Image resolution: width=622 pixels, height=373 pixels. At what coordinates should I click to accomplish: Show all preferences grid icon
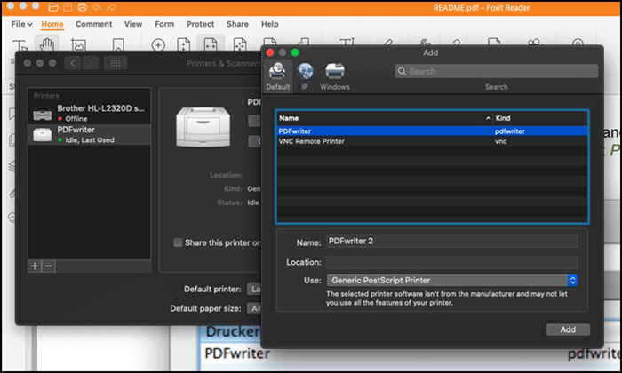[115, 63]
